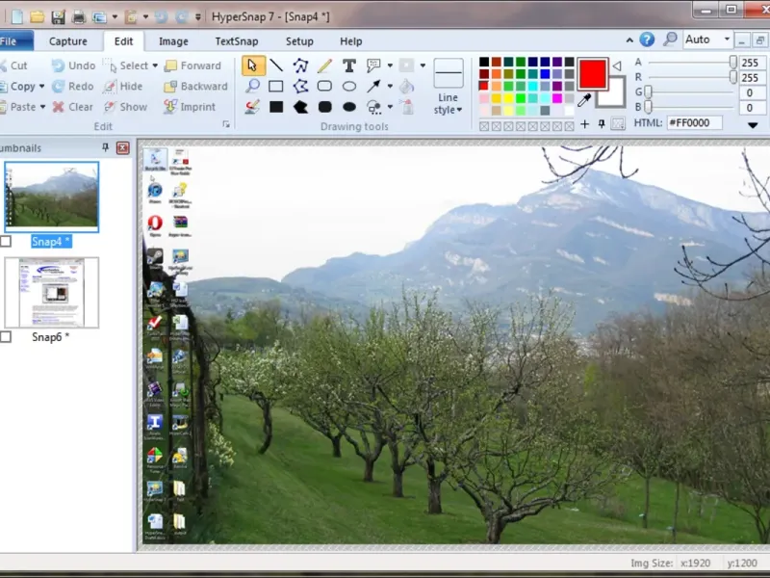Select the Snap6 thumbnail image
Screen dimensions: 770x578
click(52, 293)
